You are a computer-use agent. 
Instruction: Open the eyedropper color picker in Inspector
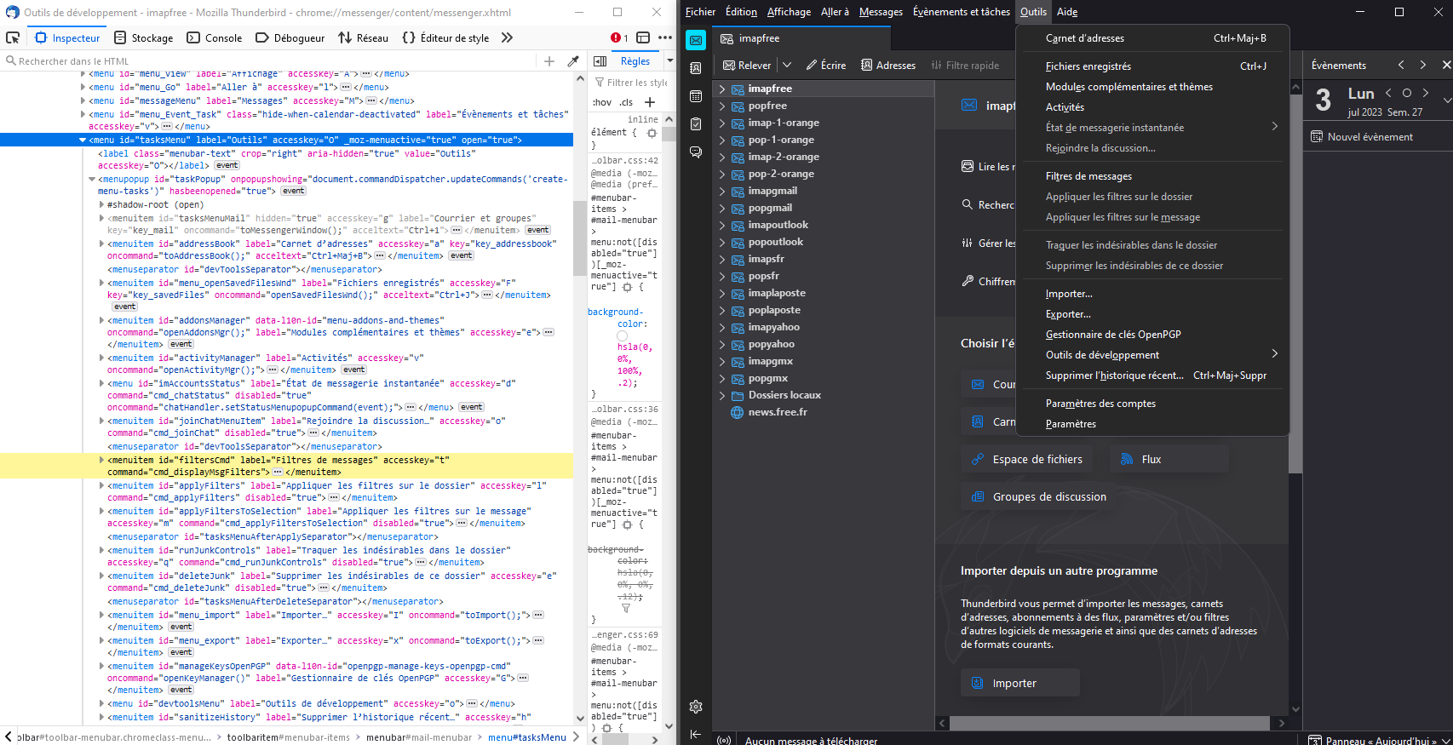click(573, 61)
